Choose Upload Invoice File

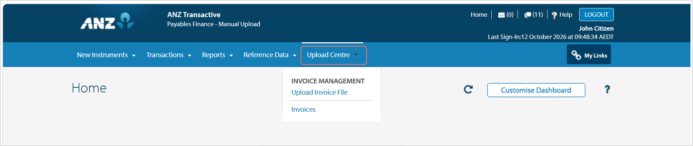(320, 92)
